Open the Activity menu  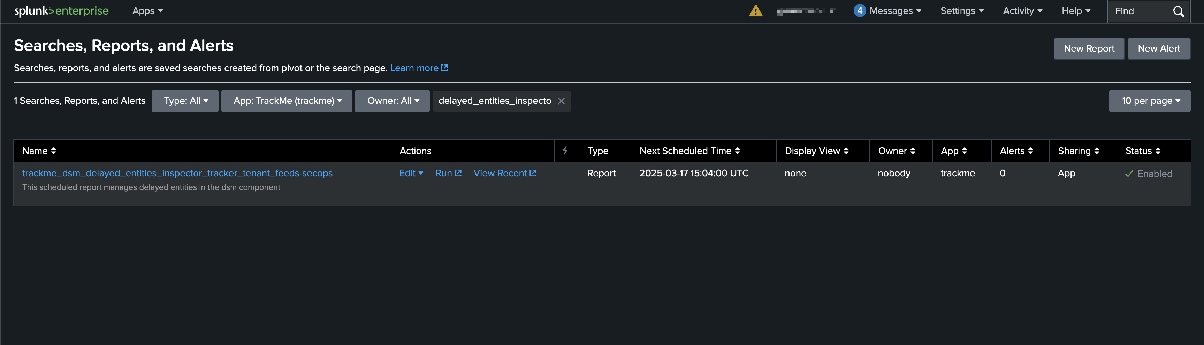1022,11
